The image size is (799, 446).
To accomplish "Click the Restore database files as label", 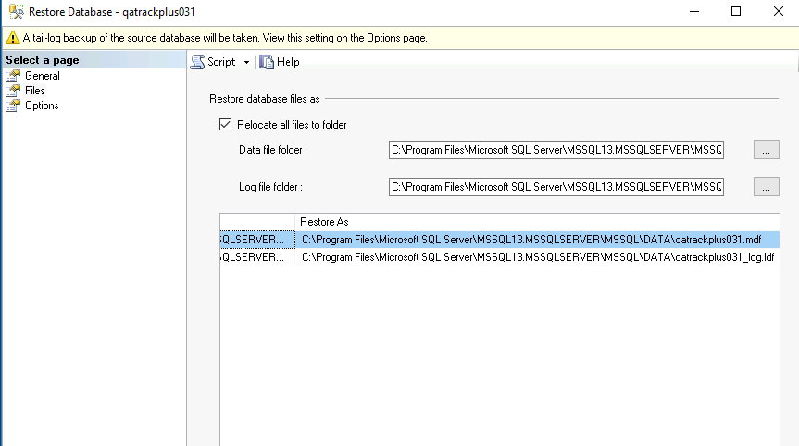I will tap(265, 99).
